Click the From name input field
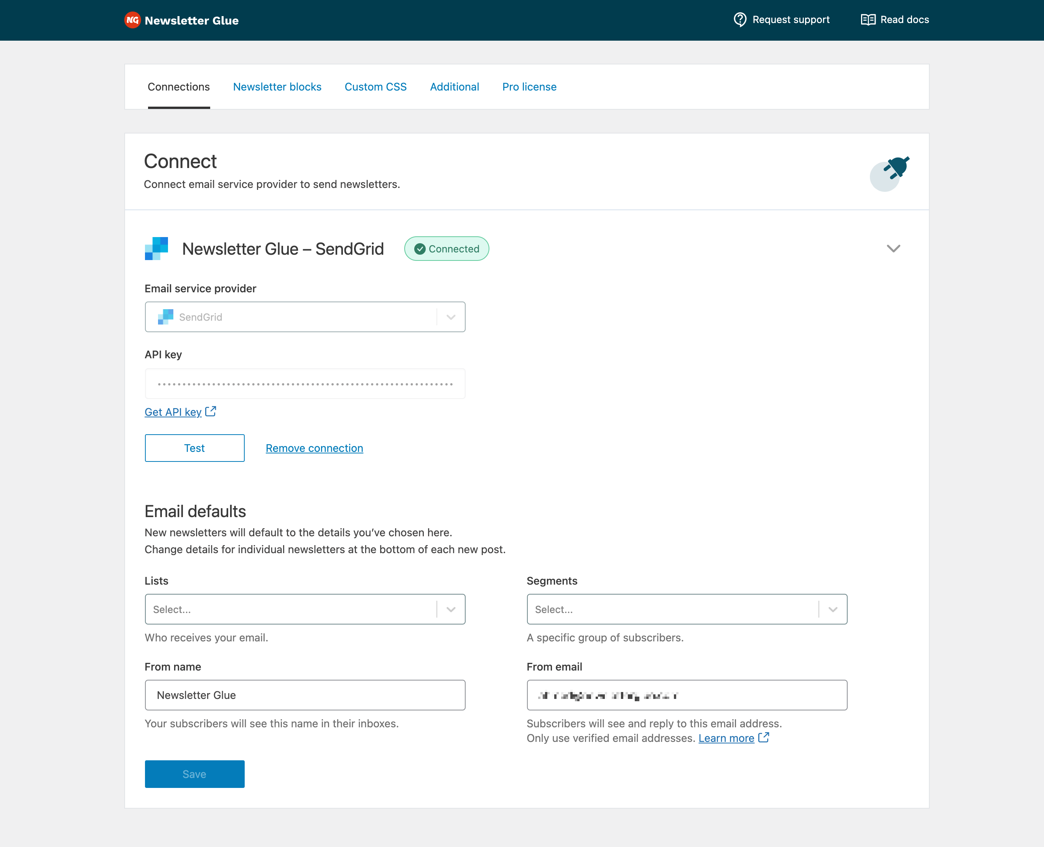Viewport: 1044px width, 847px height. [305, 695]
